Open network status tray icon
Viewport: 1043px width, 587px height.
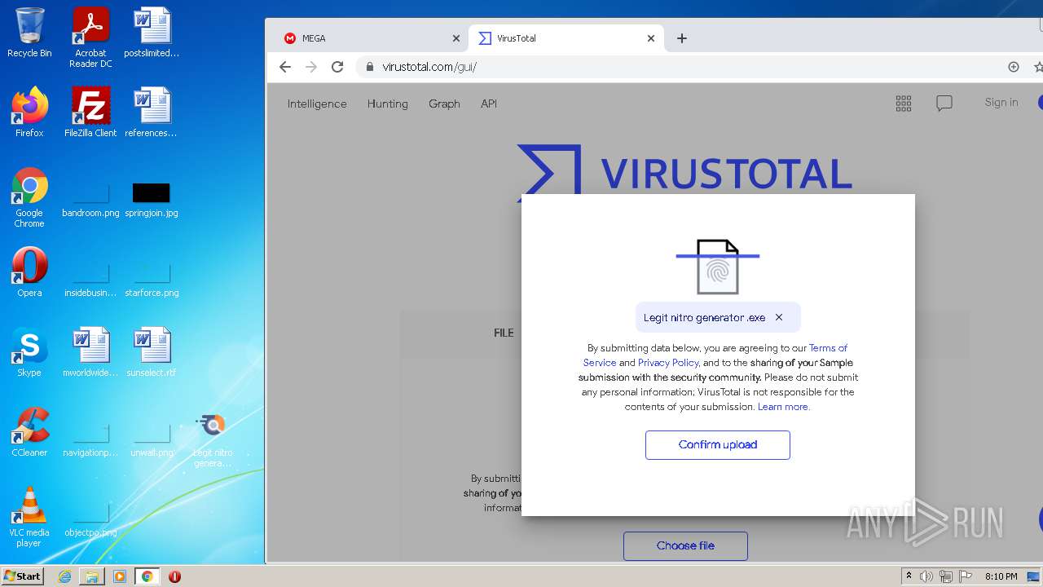pos(946,576)
